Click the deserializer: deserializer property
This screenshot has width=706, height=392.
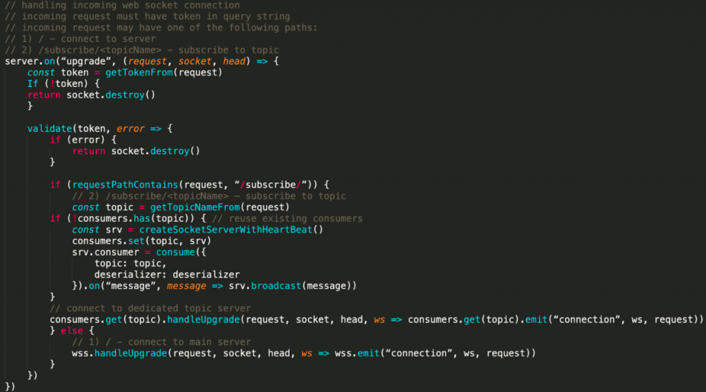coord(167,275)
